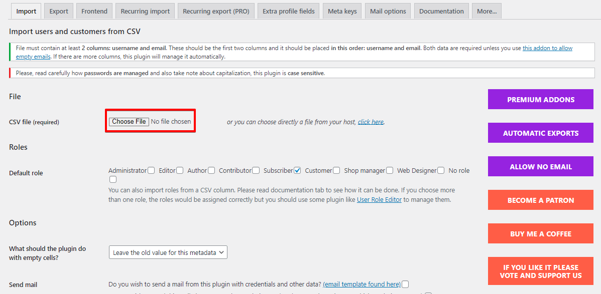Screen dimensions: 601x294
Task: Check the No role checkbox
Action: (x=112, y=179)
